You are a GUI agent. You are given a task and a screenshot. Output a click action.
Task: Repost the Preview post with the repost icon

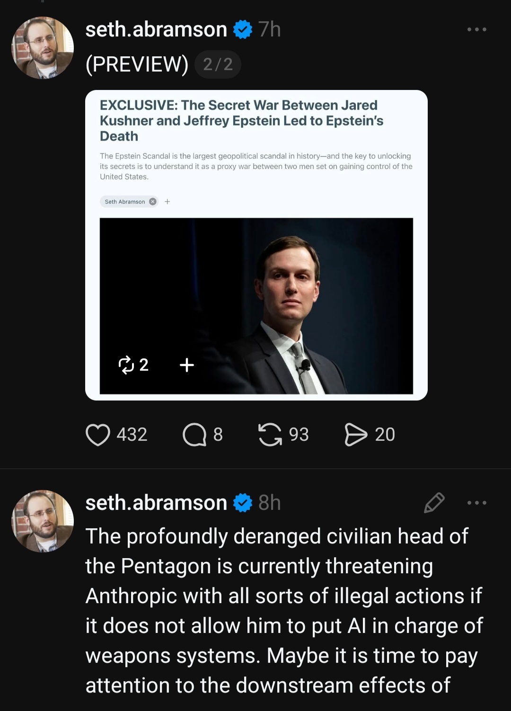(x=270, y=435)
